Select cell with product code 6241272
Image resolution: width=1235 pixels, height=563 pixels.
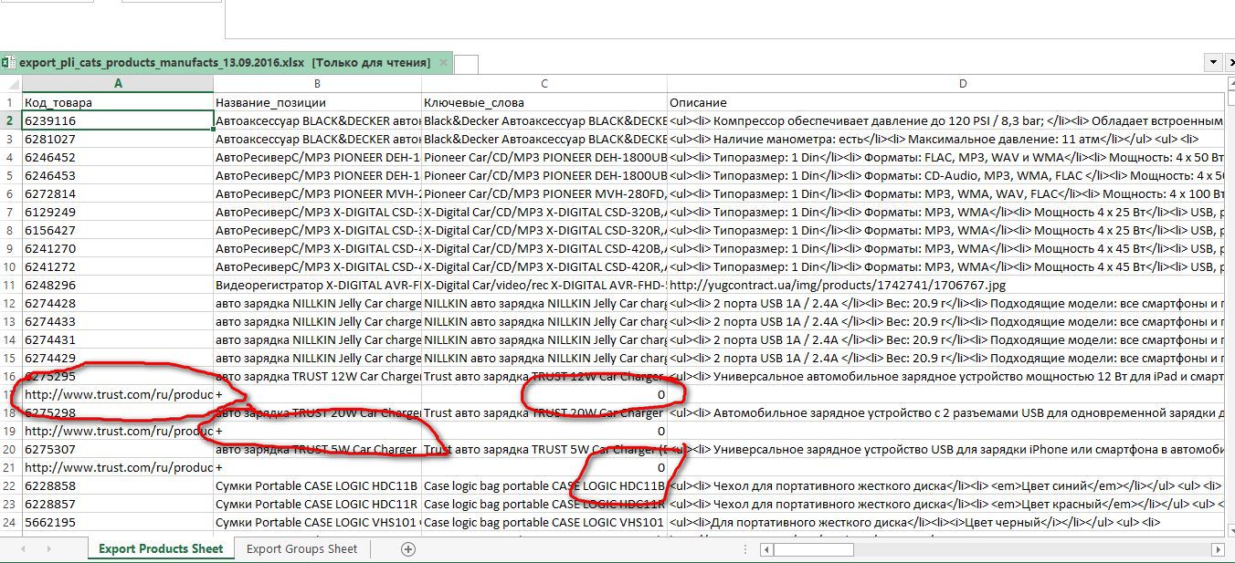click(118, 266)
